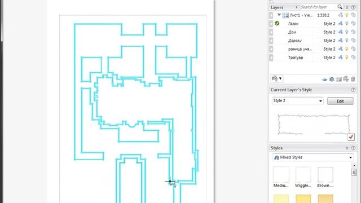Viewport: 361px width, 203px height.
Task: Open layer options dropdown at panel bottom-left
Action: point(277,79)
